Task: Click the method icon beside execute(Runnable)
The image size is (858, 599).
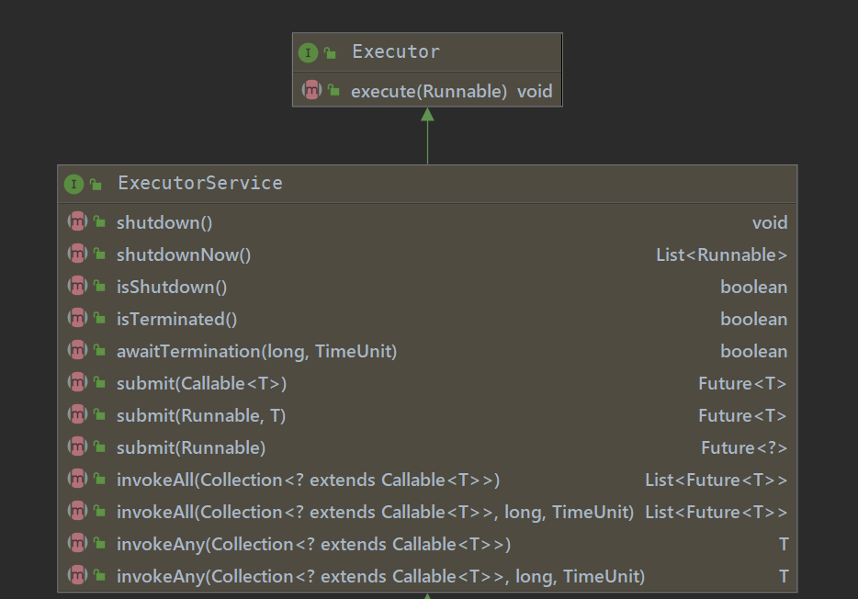Action: point(312,91)
